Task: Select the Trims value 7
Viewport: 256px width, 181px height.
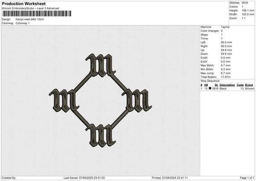Action: 222,38
